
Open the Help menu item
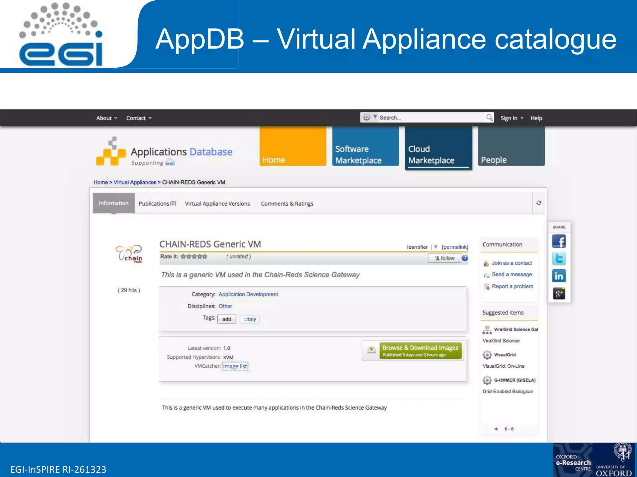click(x=536, y=118)
